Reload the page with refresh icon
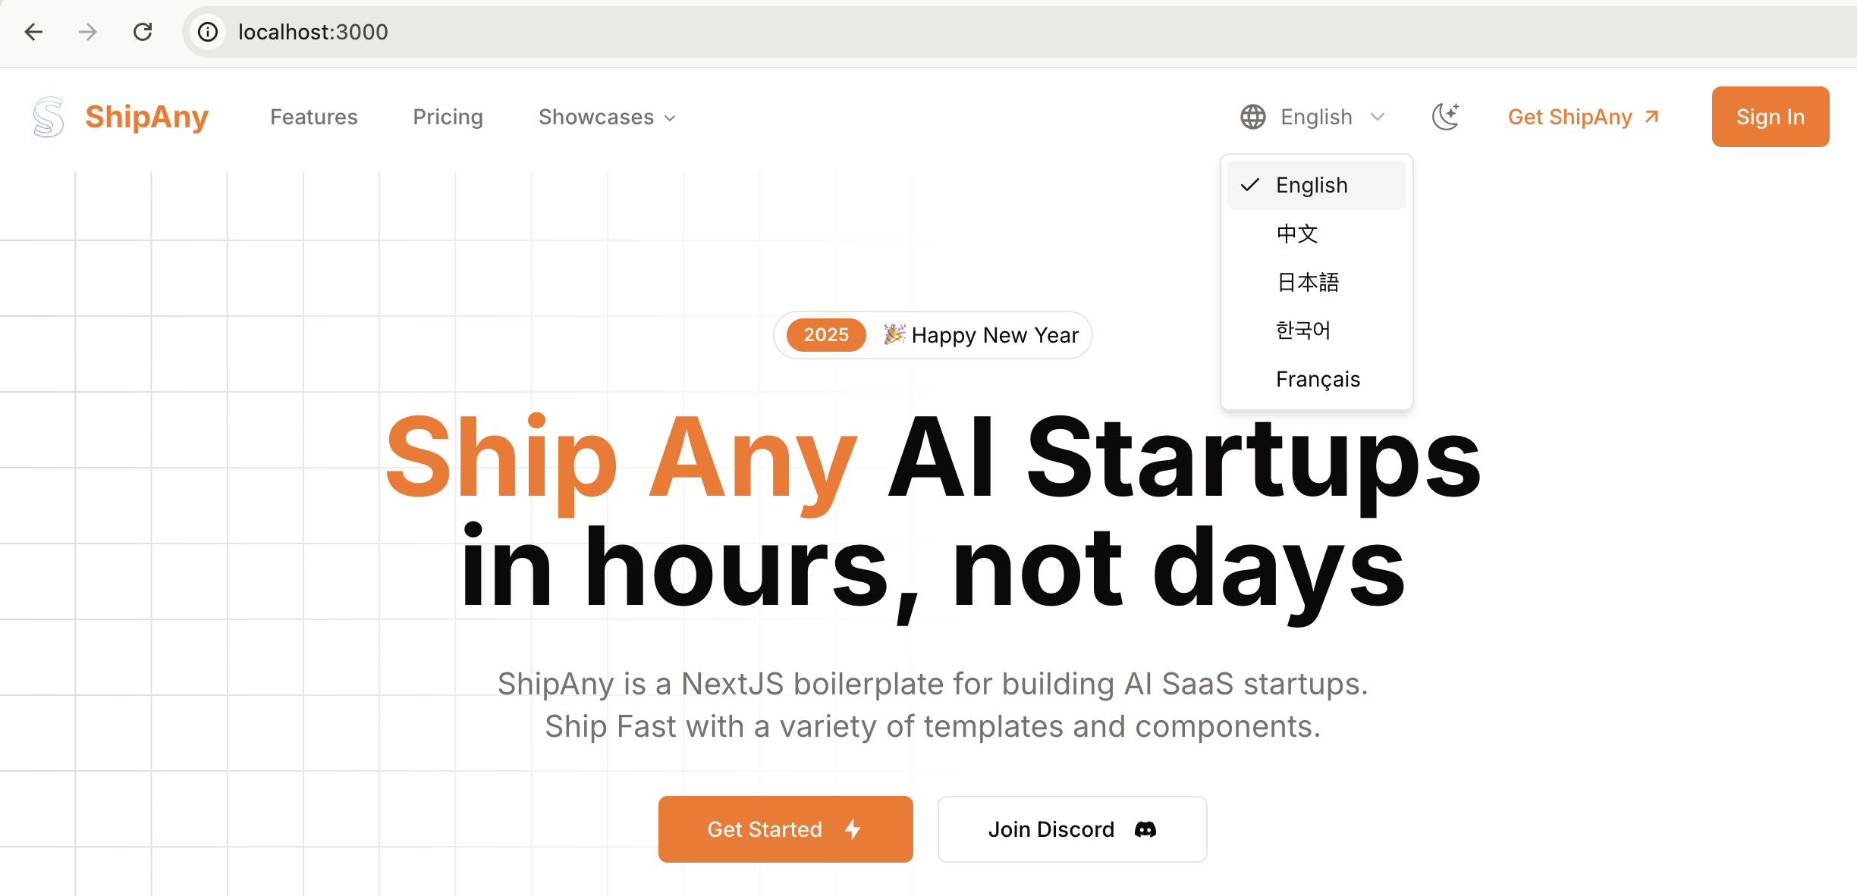The image size is (1857, 896). pyautogui.click(x=143, y=32)
